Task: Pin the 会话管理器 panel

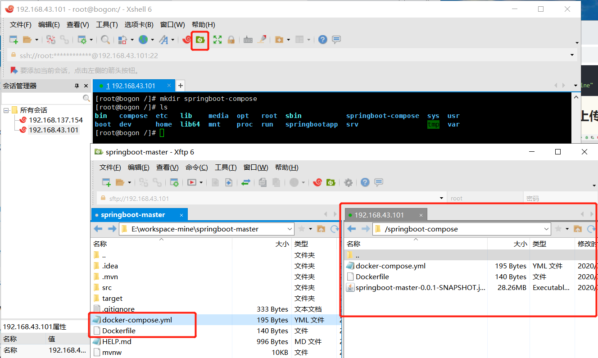Action: 77,86
